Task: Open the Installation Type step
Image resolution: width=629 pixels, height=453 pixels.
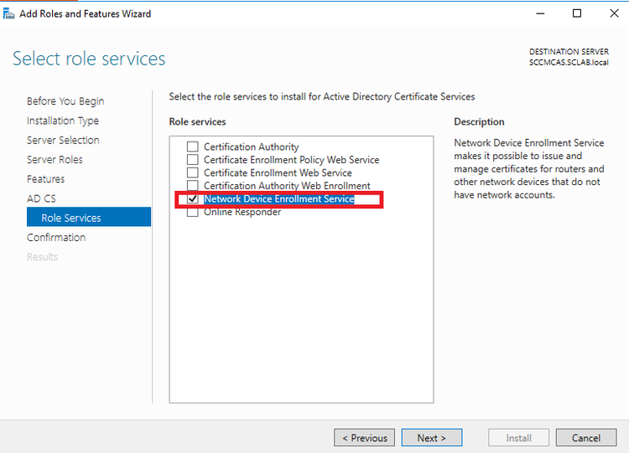Action: pos(63,121)
